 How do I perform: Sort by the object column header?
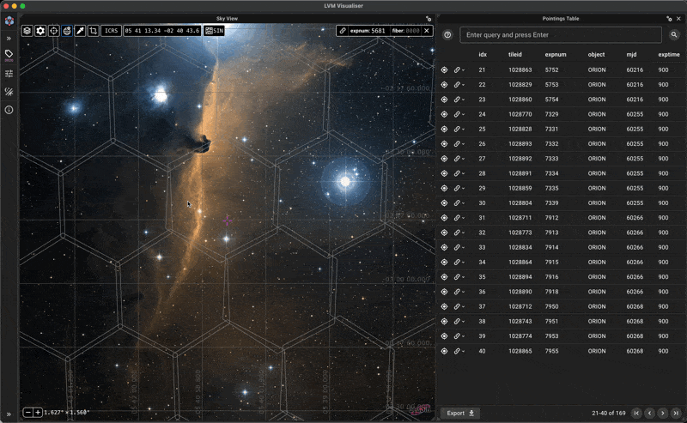[x=596, y=55]
